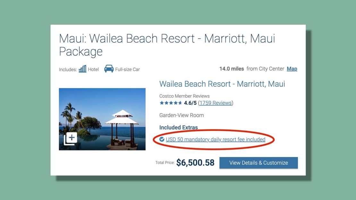Click the Full-size Car label text
Viewport: 356px width, 200px height.
(127, 70)
